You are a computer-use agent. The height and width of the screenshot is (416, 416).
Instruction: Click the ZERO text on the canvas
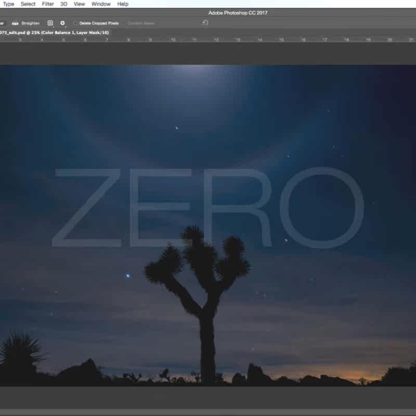[208, 208]
